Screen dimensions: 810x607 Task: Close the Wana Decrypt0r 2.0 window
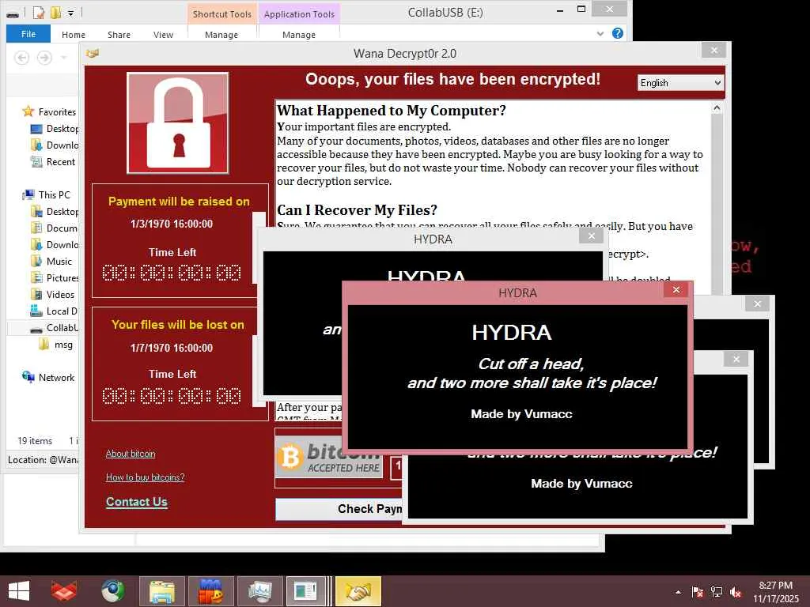coord(714,50)
